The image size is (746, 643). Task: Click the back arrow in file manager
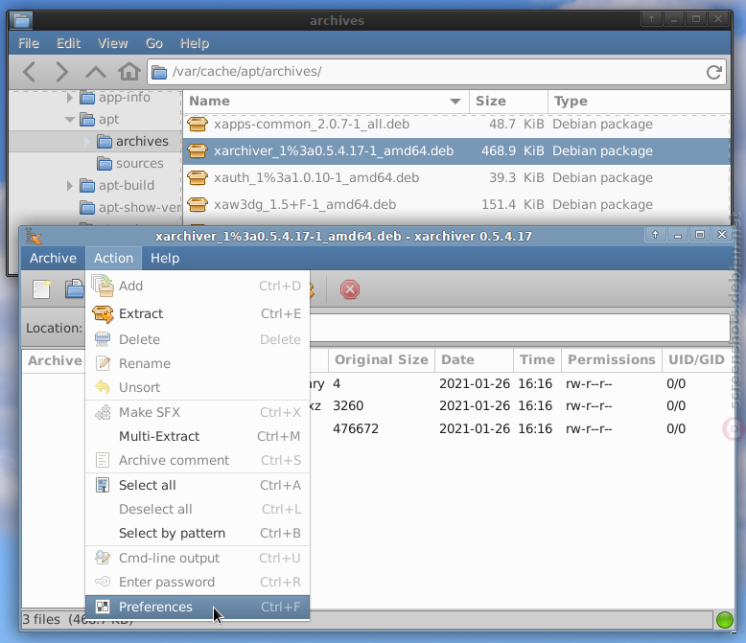[30, 72]
